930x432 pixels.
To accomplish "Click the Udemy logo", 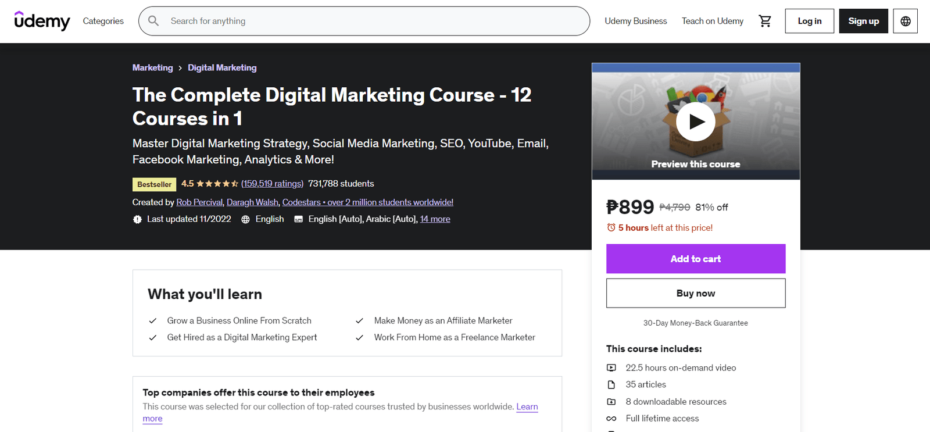I will [41, 21].
